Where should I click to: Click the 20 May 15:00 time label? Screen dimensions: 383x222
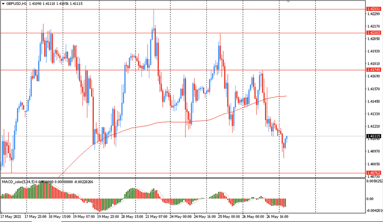pos(132,216)
